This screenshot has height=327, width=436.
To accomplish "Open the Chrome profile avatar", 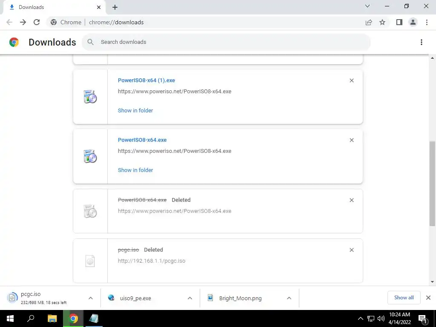I will (x=413, y=22).
